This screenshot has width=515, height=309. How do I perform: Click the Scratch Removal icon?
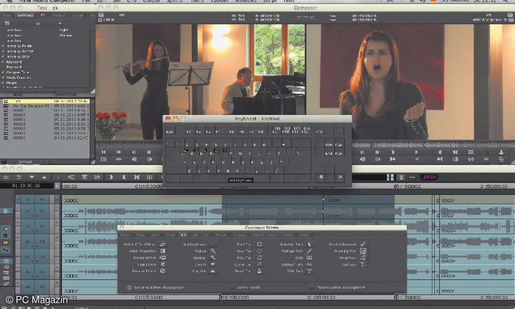pyautogui.click(x=363, y=244)
